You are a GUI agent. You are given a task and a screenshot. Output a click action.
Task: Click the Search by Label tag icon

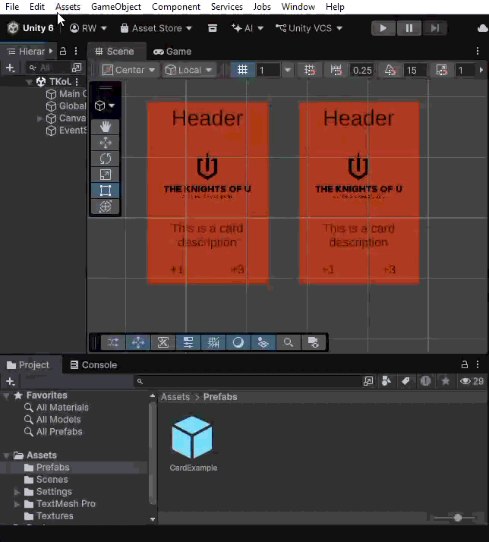[x=405, y=381]
